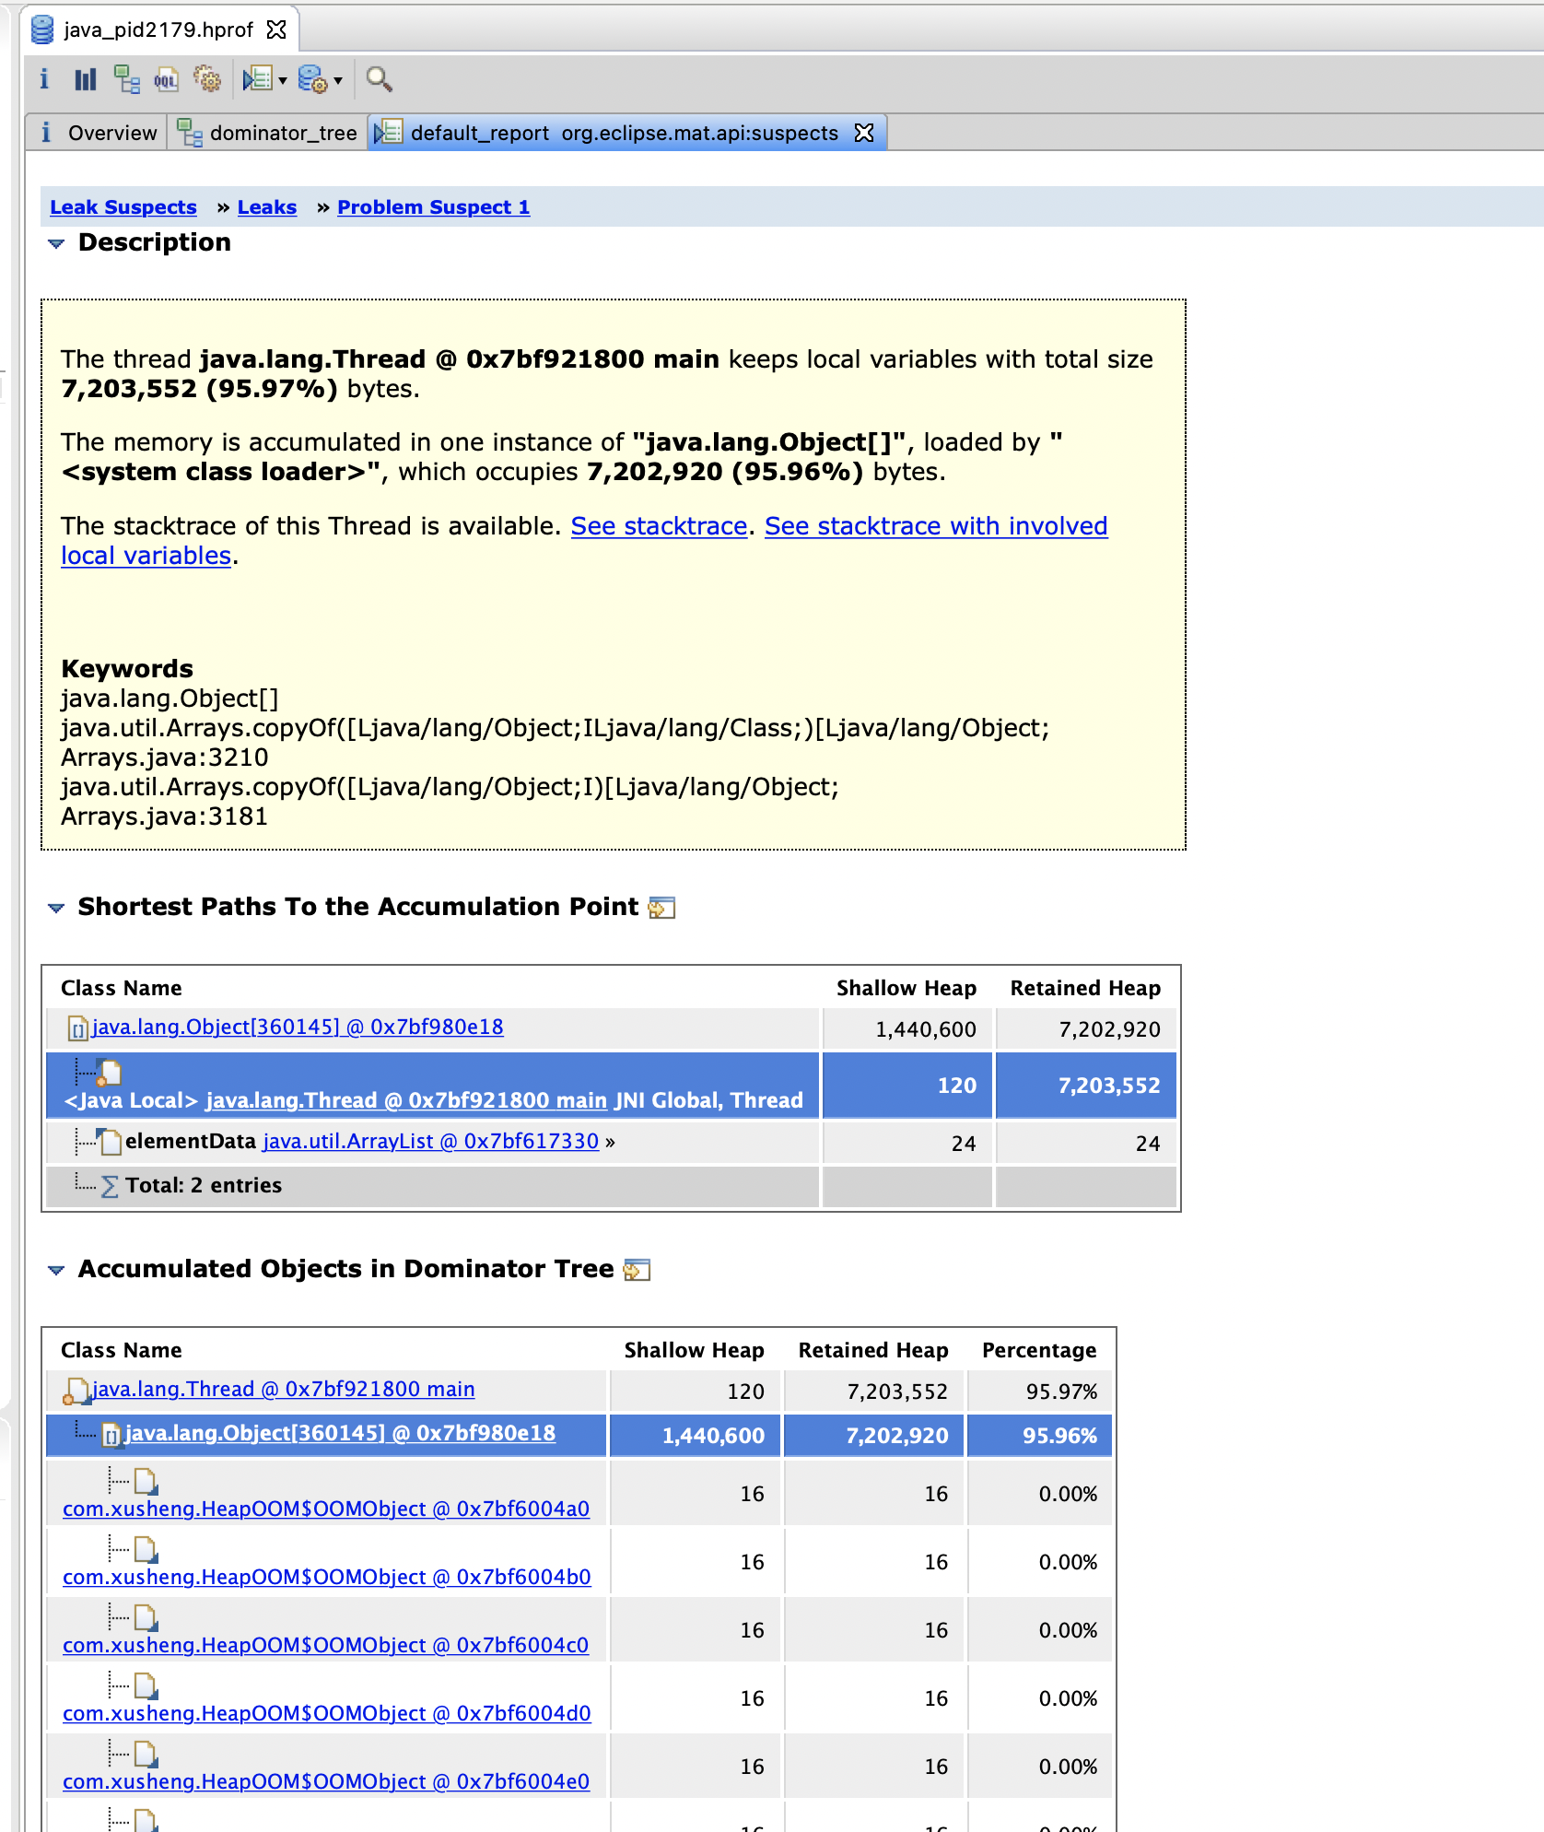
Task: Open java.lang.Thread main link in Dominator Tree table
Action: coord(284,1390)
